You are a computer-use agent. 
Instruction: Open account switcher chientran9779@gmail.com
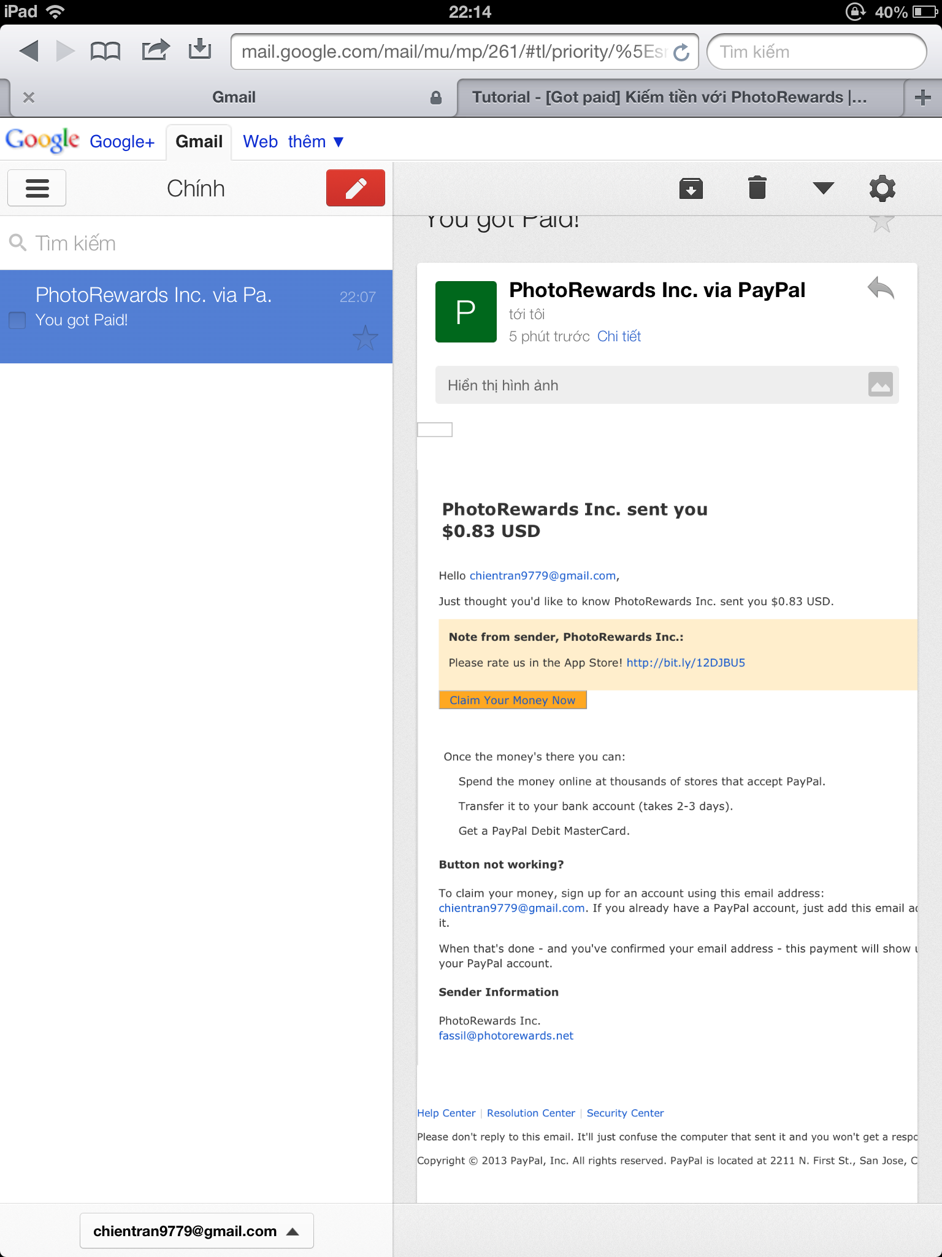tap(197, 1231)
